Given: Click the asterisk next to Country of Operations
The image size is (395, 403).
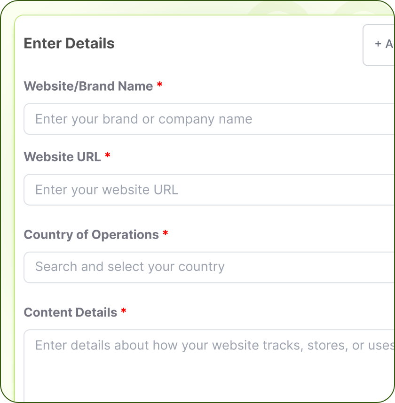Looking at the screenshot, I should click(x=166, y=234).
